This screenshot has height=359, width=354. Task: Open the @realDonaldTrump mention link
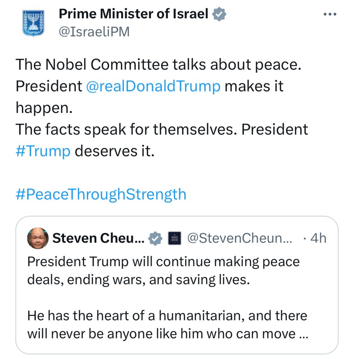click(x=153, y=86)
